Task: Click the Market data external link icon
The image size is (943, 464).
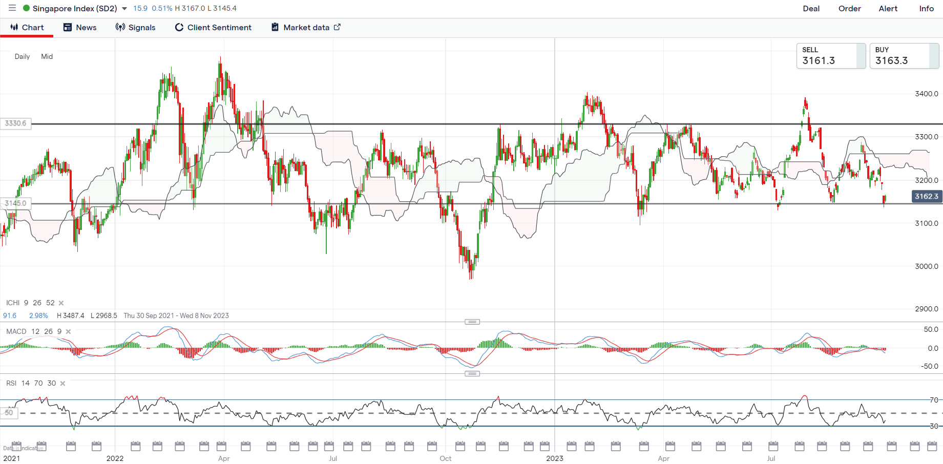Action: coord(337,27)
